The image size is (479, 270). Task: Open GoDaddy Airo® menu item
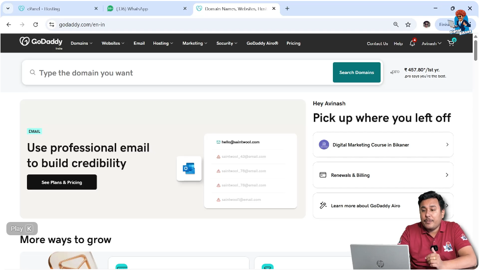[x=262, y=43]
